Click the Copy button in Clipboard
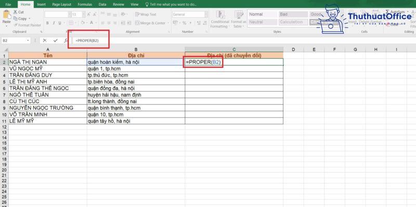Viewport: 416px width, 207px height. coord(20,19)
